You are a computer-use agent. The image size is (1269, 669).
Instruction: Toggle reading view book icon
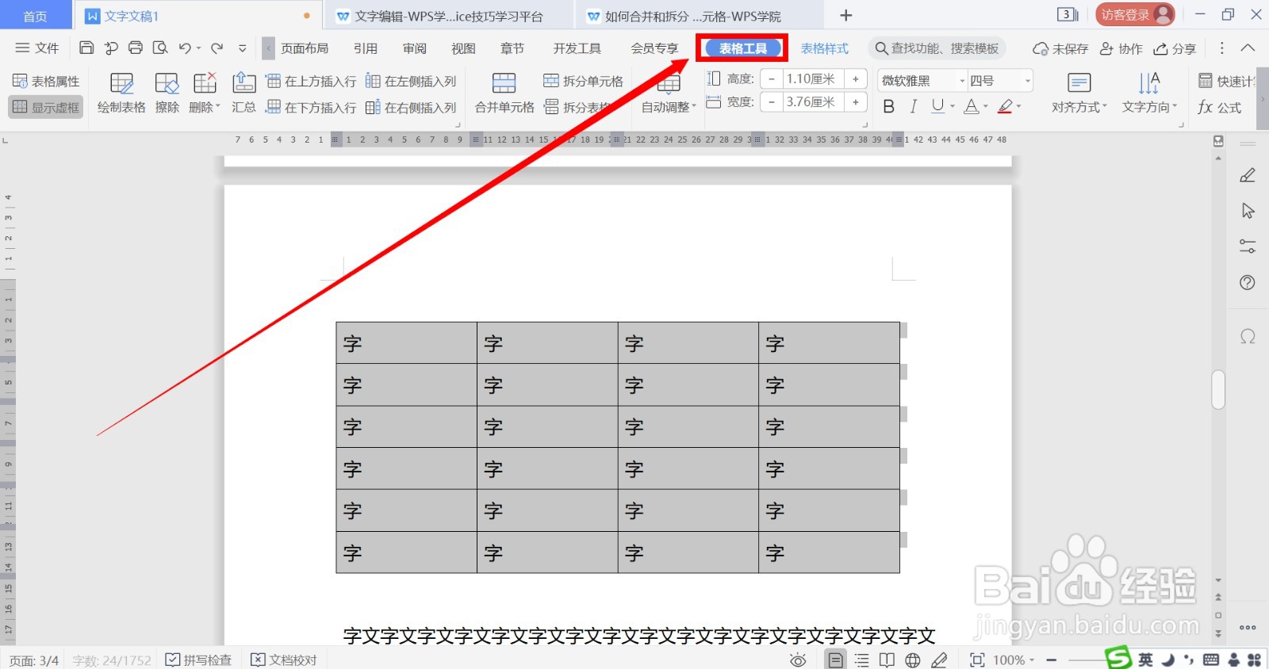[887, 660]
